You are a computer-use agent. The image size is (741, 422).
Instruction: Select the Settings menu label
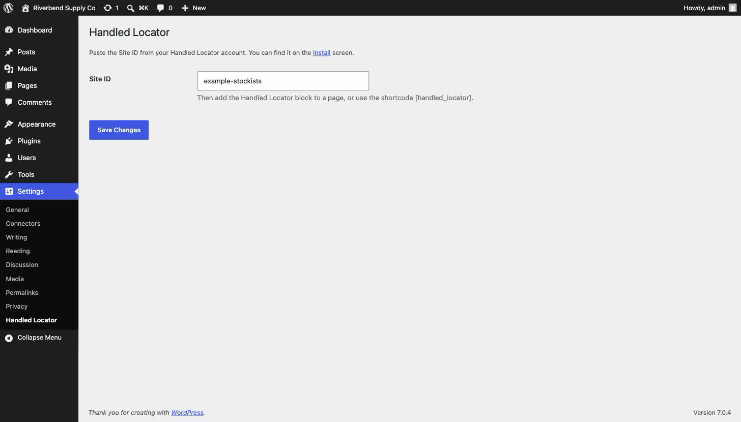[x=31, y=191]
